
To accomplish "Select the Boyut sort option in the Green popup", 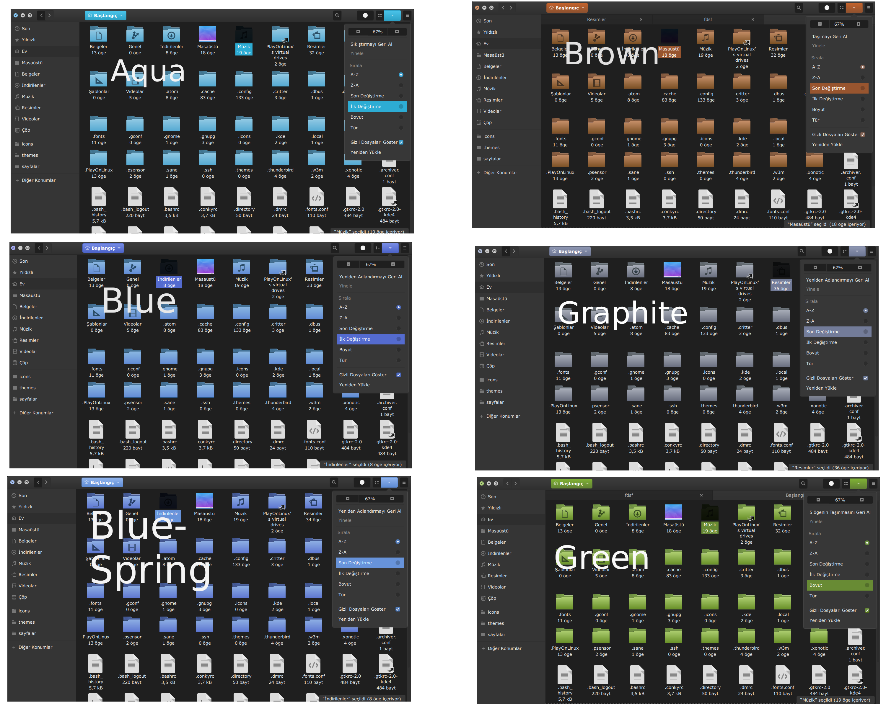I will 840,585.
